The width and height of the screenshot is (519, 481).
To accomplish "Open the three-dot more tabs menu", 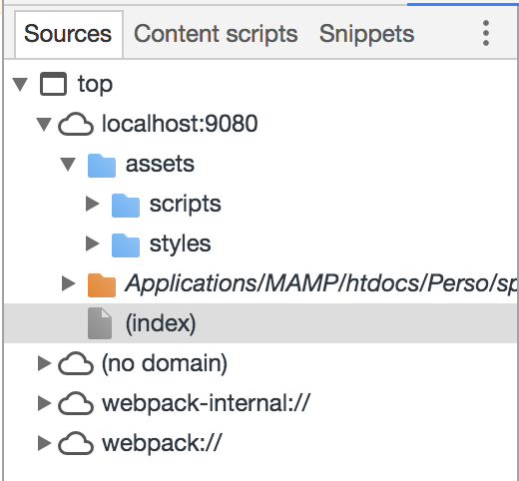I will point(486,33).
